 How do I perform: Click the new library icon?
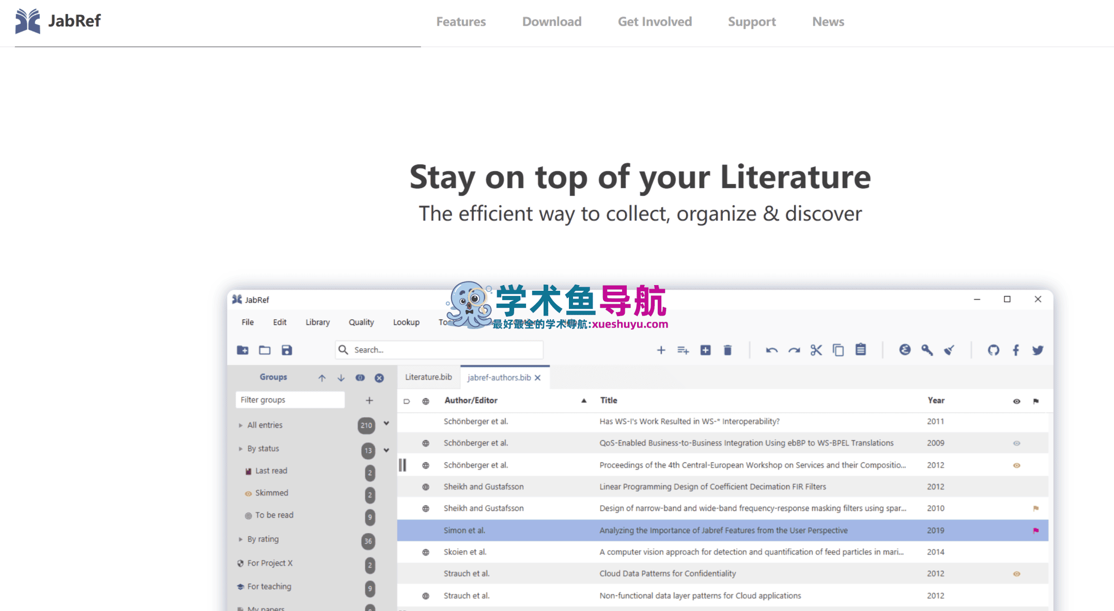[242, 350]
